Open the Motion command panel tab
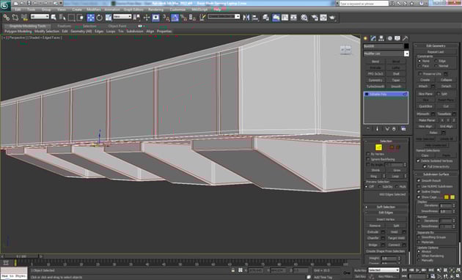Screen dimensions: 462x280 (389, 39)
